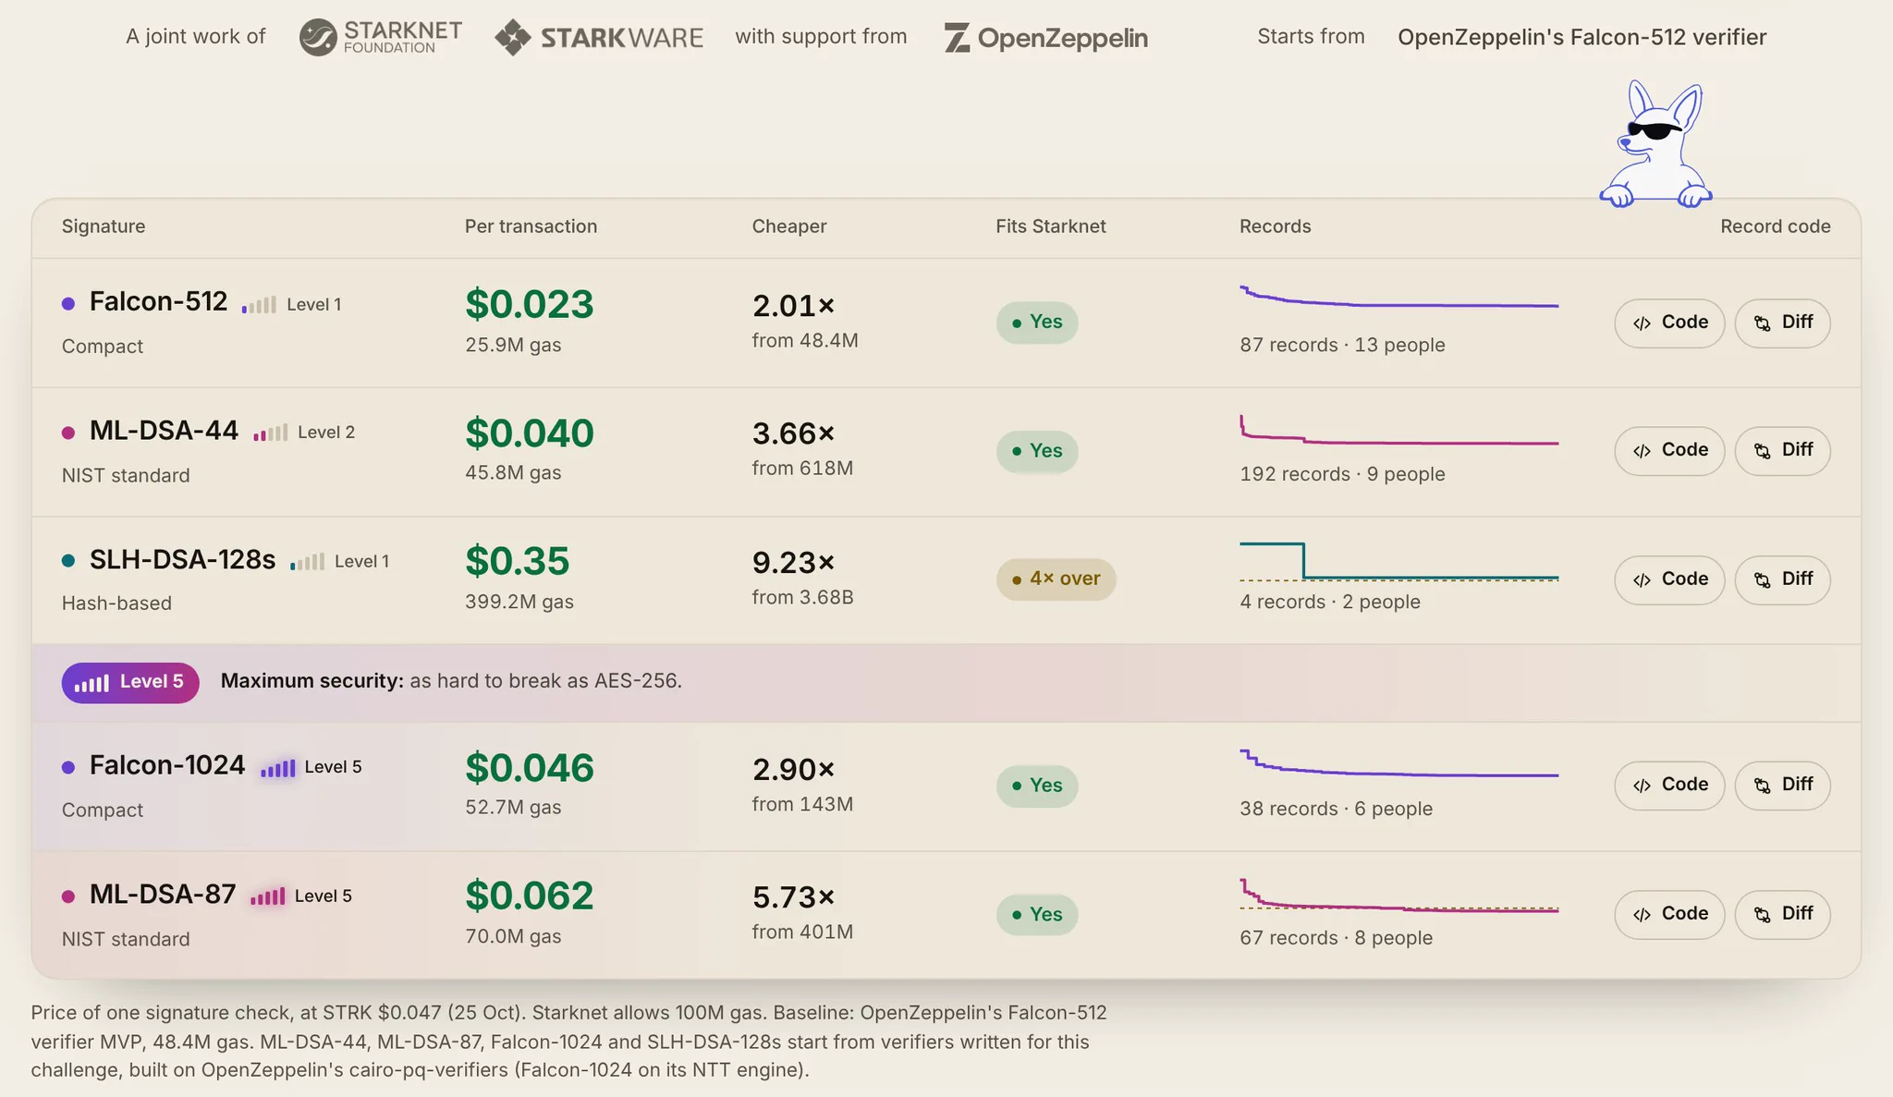The width and height of the screenshot is (1893, 1097).
Task: Click the Per transaction column header
Action: (531, 226)
